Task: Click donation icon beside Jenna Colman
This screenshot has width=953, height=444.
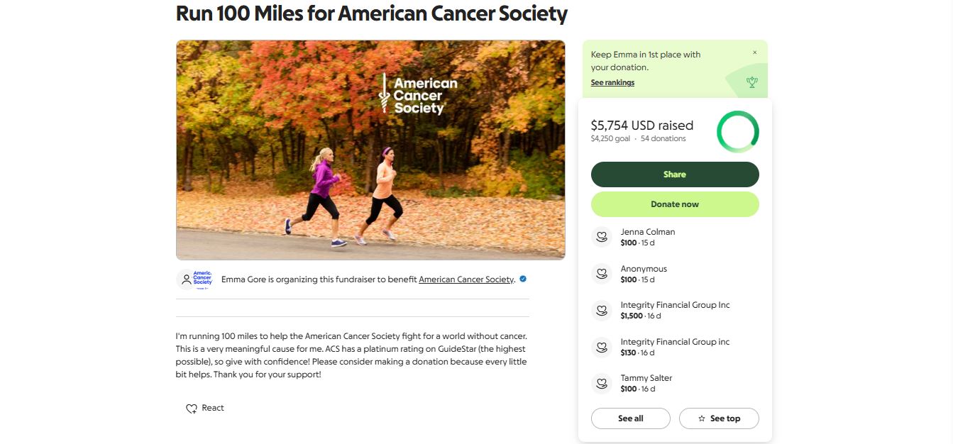Action: coord(602,237)
